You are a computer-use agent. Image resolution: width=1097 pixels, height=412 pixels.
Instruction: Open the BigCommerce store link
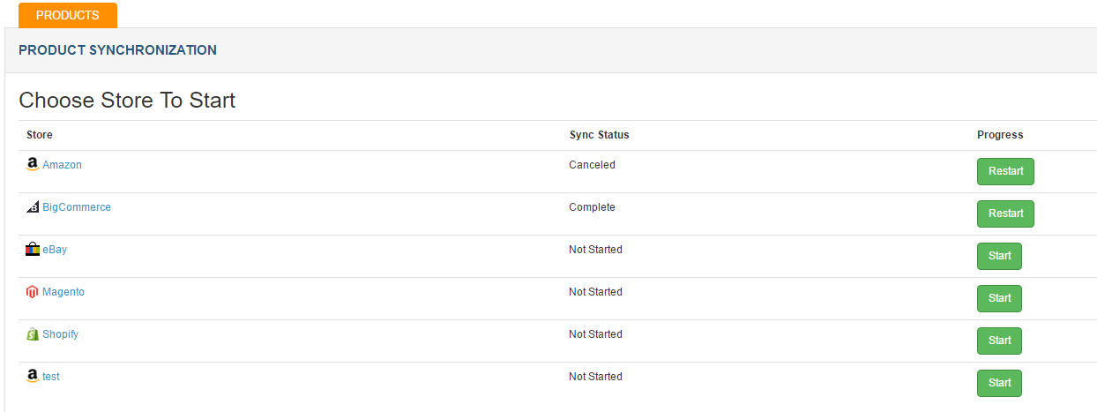[77, 207]
